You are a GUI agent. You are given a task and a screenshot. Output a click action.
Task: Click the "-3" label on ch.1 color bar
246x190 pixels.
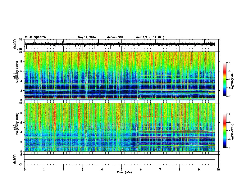click(x=229, y=62)
